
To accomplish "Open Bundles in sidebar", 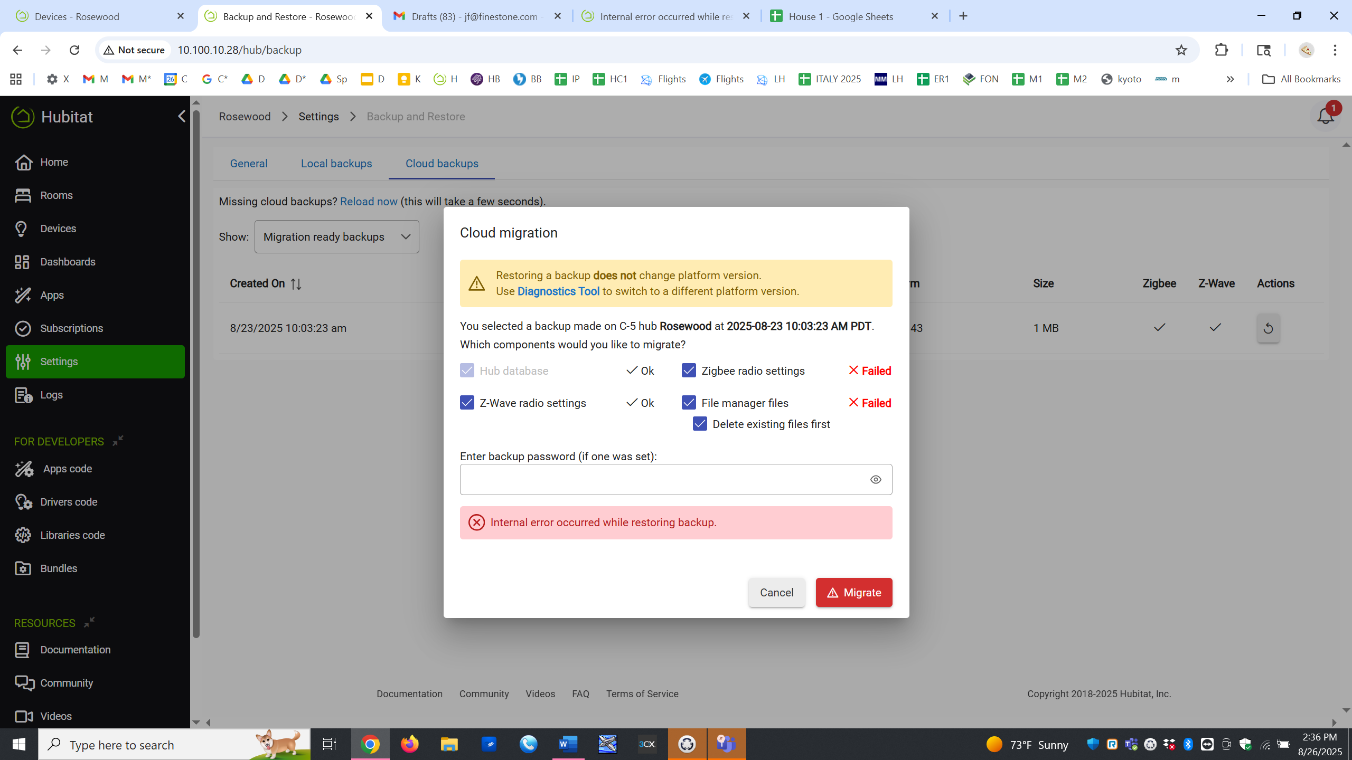I will [x=59, y=568].
